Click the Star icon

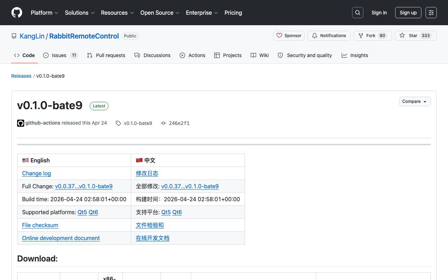(402, 36)
